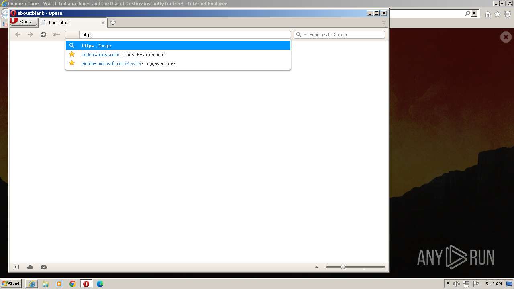Select the 'https - Google' search suggestion
Screen dimensions: 514x289
coord(178,46)
